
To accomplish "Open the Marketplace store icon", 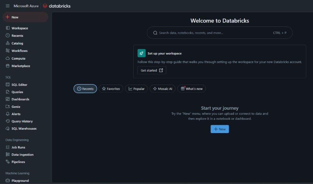I will click(x=8, y=66).
